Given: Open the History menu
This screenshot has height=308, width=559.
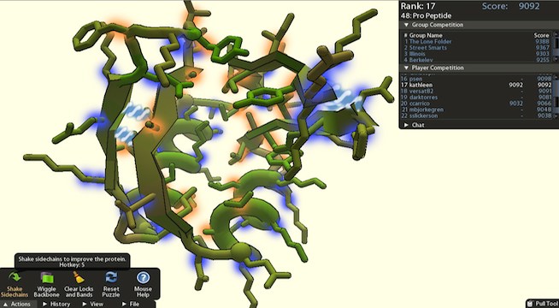Looking at the screenshot, I should point(56,304).
